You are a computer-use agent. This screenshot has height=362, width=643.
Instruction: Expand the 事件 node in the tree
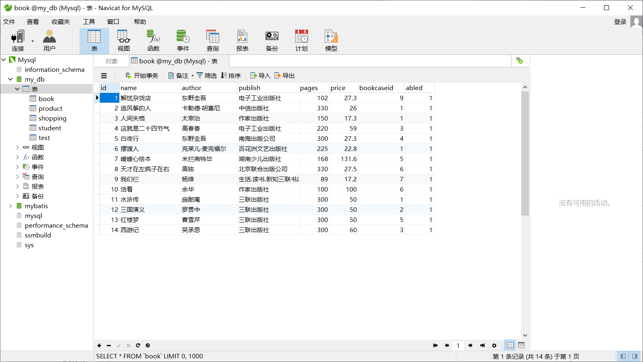[x=17, y=167]
